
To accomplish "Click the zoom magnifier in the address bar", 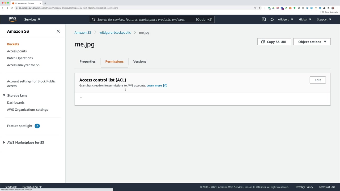I will (255, 8).
